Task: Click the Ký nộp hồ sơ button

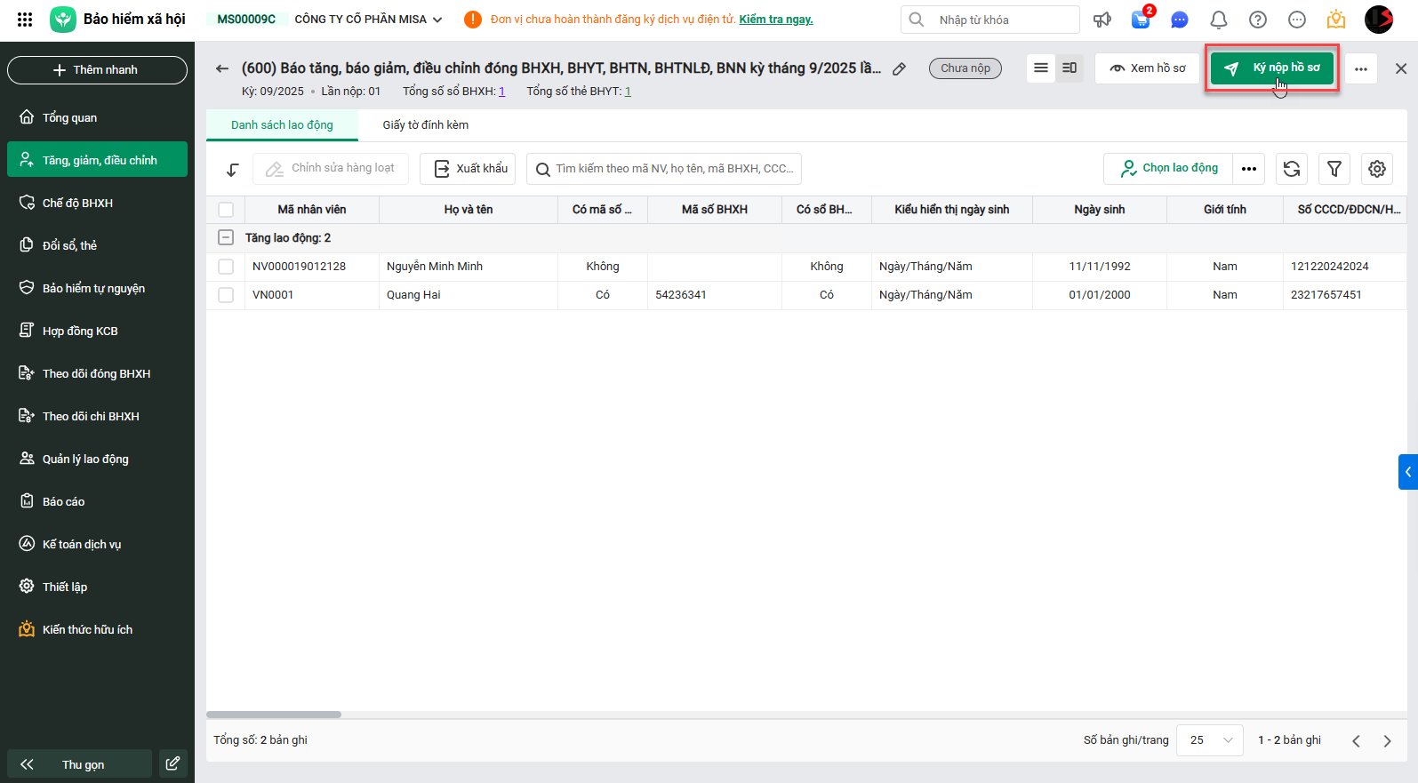Action: click(x=1272, y=68)
